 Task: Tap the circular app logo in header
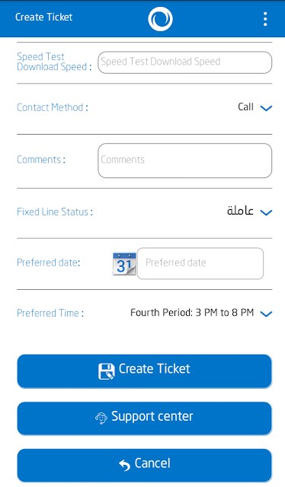[x=160, y=19]
